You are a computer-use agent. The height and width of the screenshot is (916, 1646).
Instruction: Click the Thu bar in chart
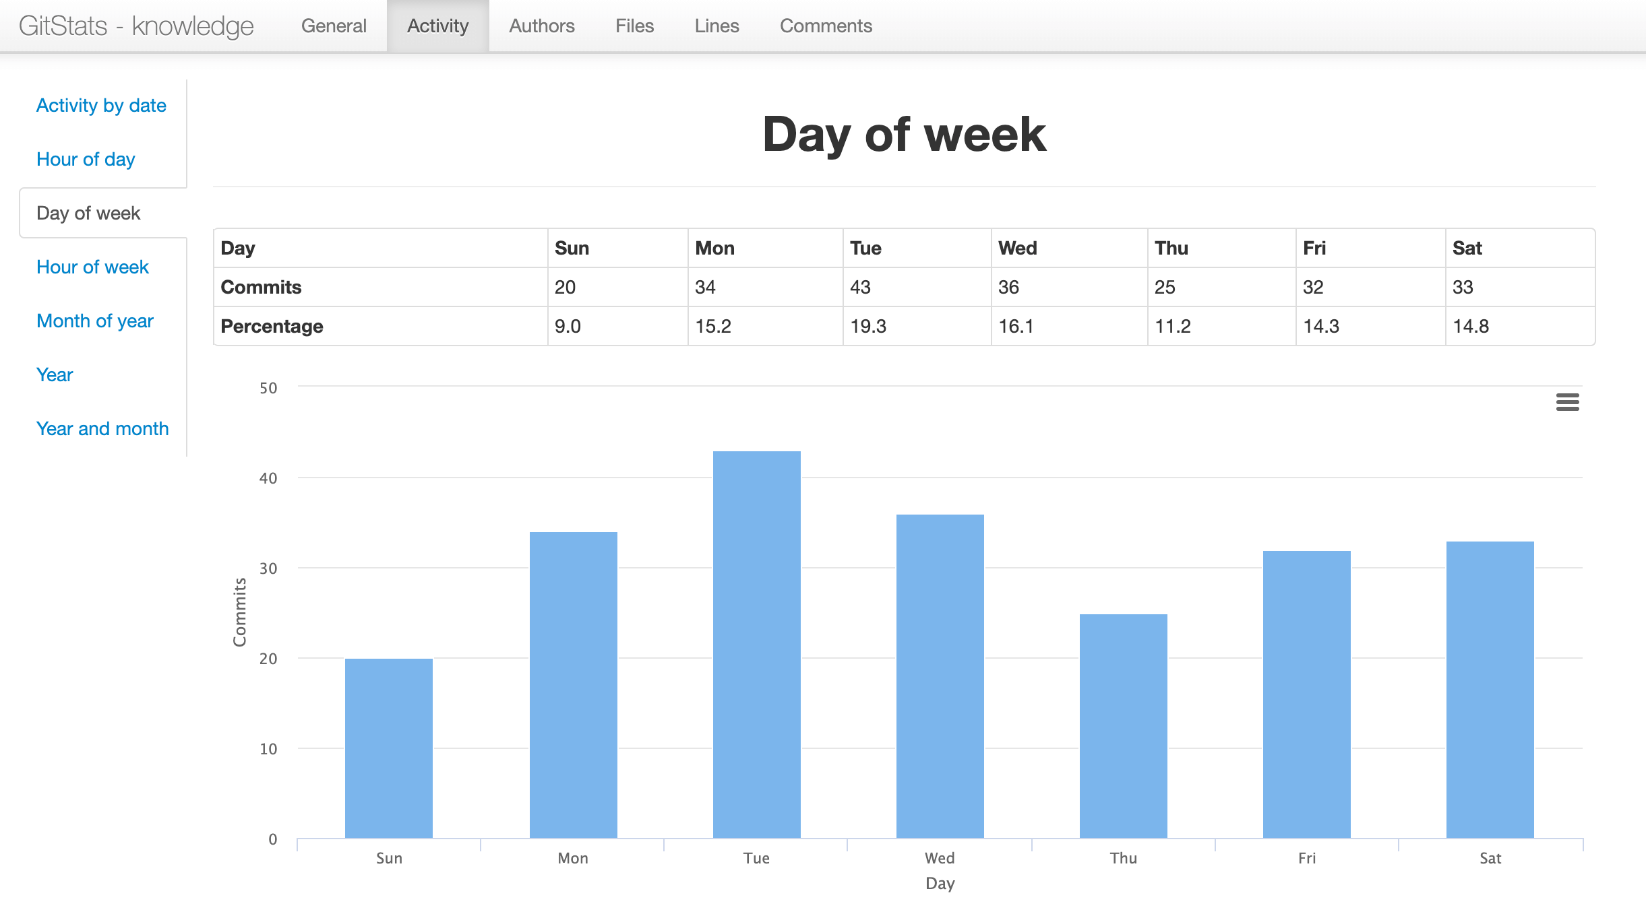(1123, 725)
